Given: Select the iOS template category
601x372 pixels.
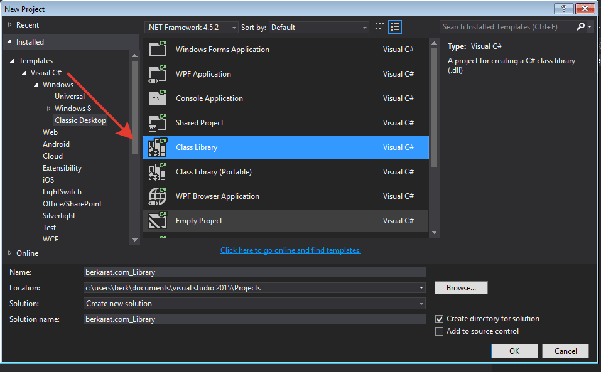Looking at the screenshot, I should click(x=48, y=180).
